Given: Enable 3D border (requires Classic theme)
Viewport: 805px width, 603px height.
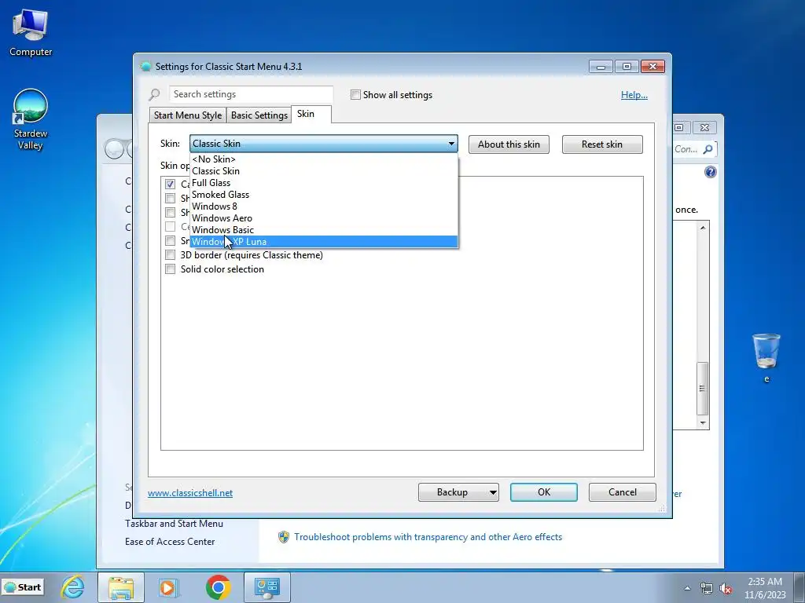Looking at the screenshot, I should tap(170, 255).
